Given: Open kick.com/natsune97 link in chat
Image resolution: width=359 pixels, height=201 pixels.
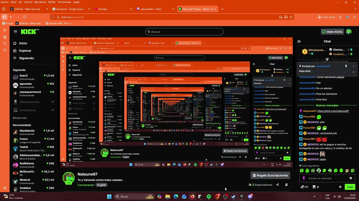Looking at the screenshot, I should pos(333,111).
